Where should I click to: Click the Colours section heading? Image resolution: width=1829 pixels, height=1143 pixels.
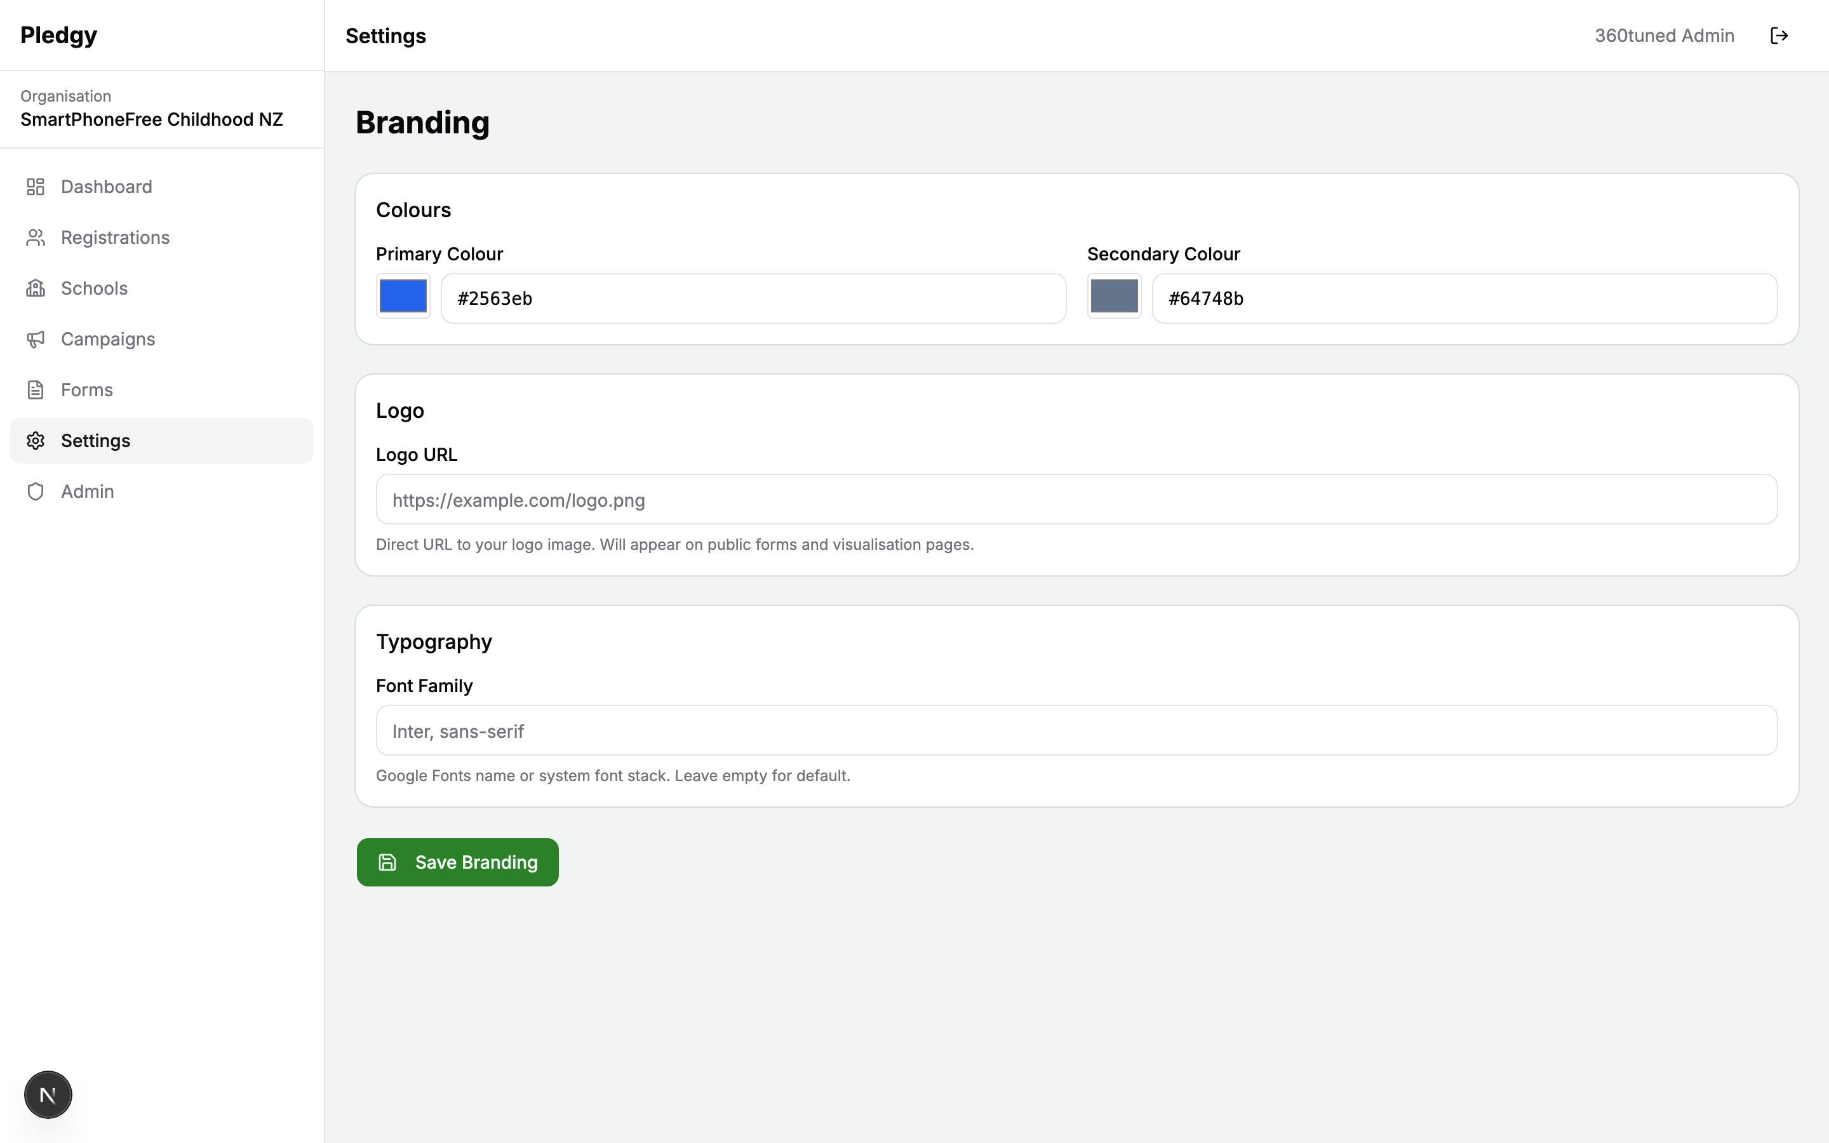pos(413,210)
